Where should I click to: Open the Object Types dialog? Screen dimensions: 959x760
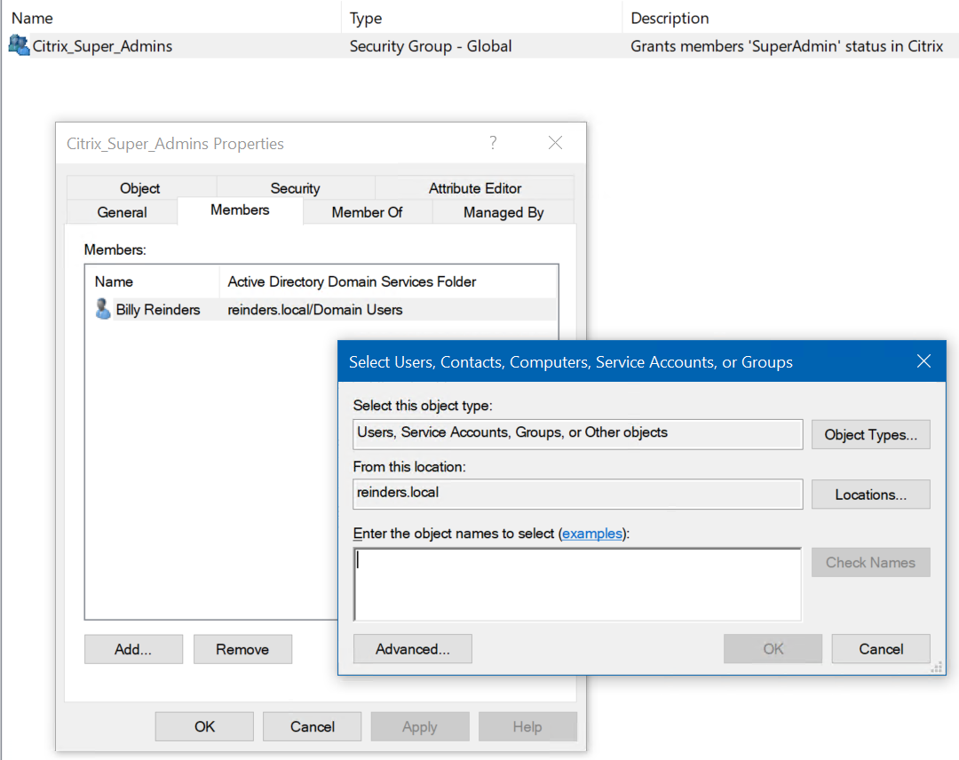click(x=870, y=435)
